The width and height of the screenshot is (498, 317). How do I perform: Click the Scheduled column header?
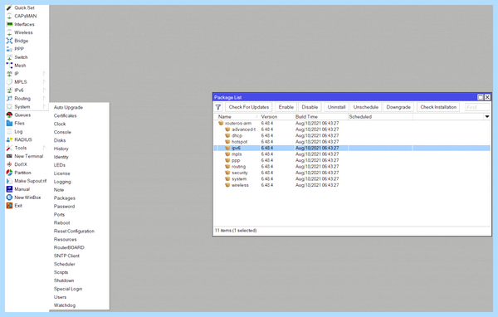[x=380, y=116]
